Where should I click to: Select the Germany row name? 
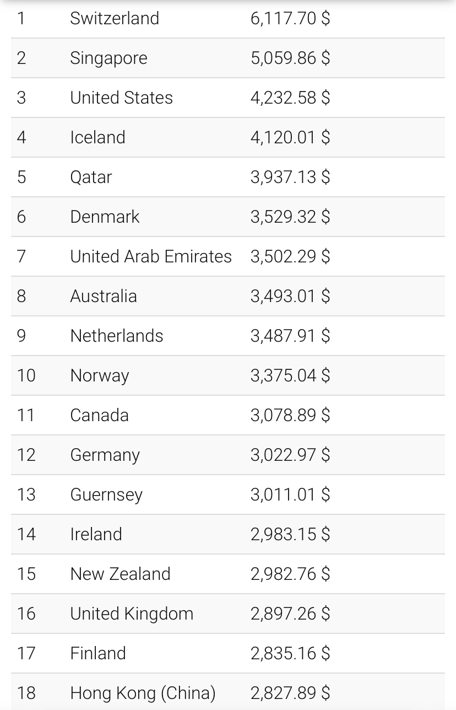pyautogui.click(x=105, y=455)
